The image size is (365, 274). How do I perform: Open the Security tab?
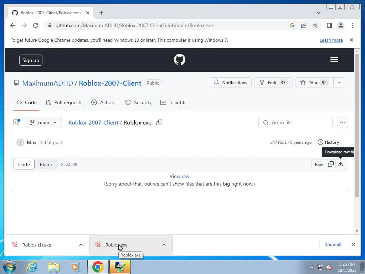point(139,102)
